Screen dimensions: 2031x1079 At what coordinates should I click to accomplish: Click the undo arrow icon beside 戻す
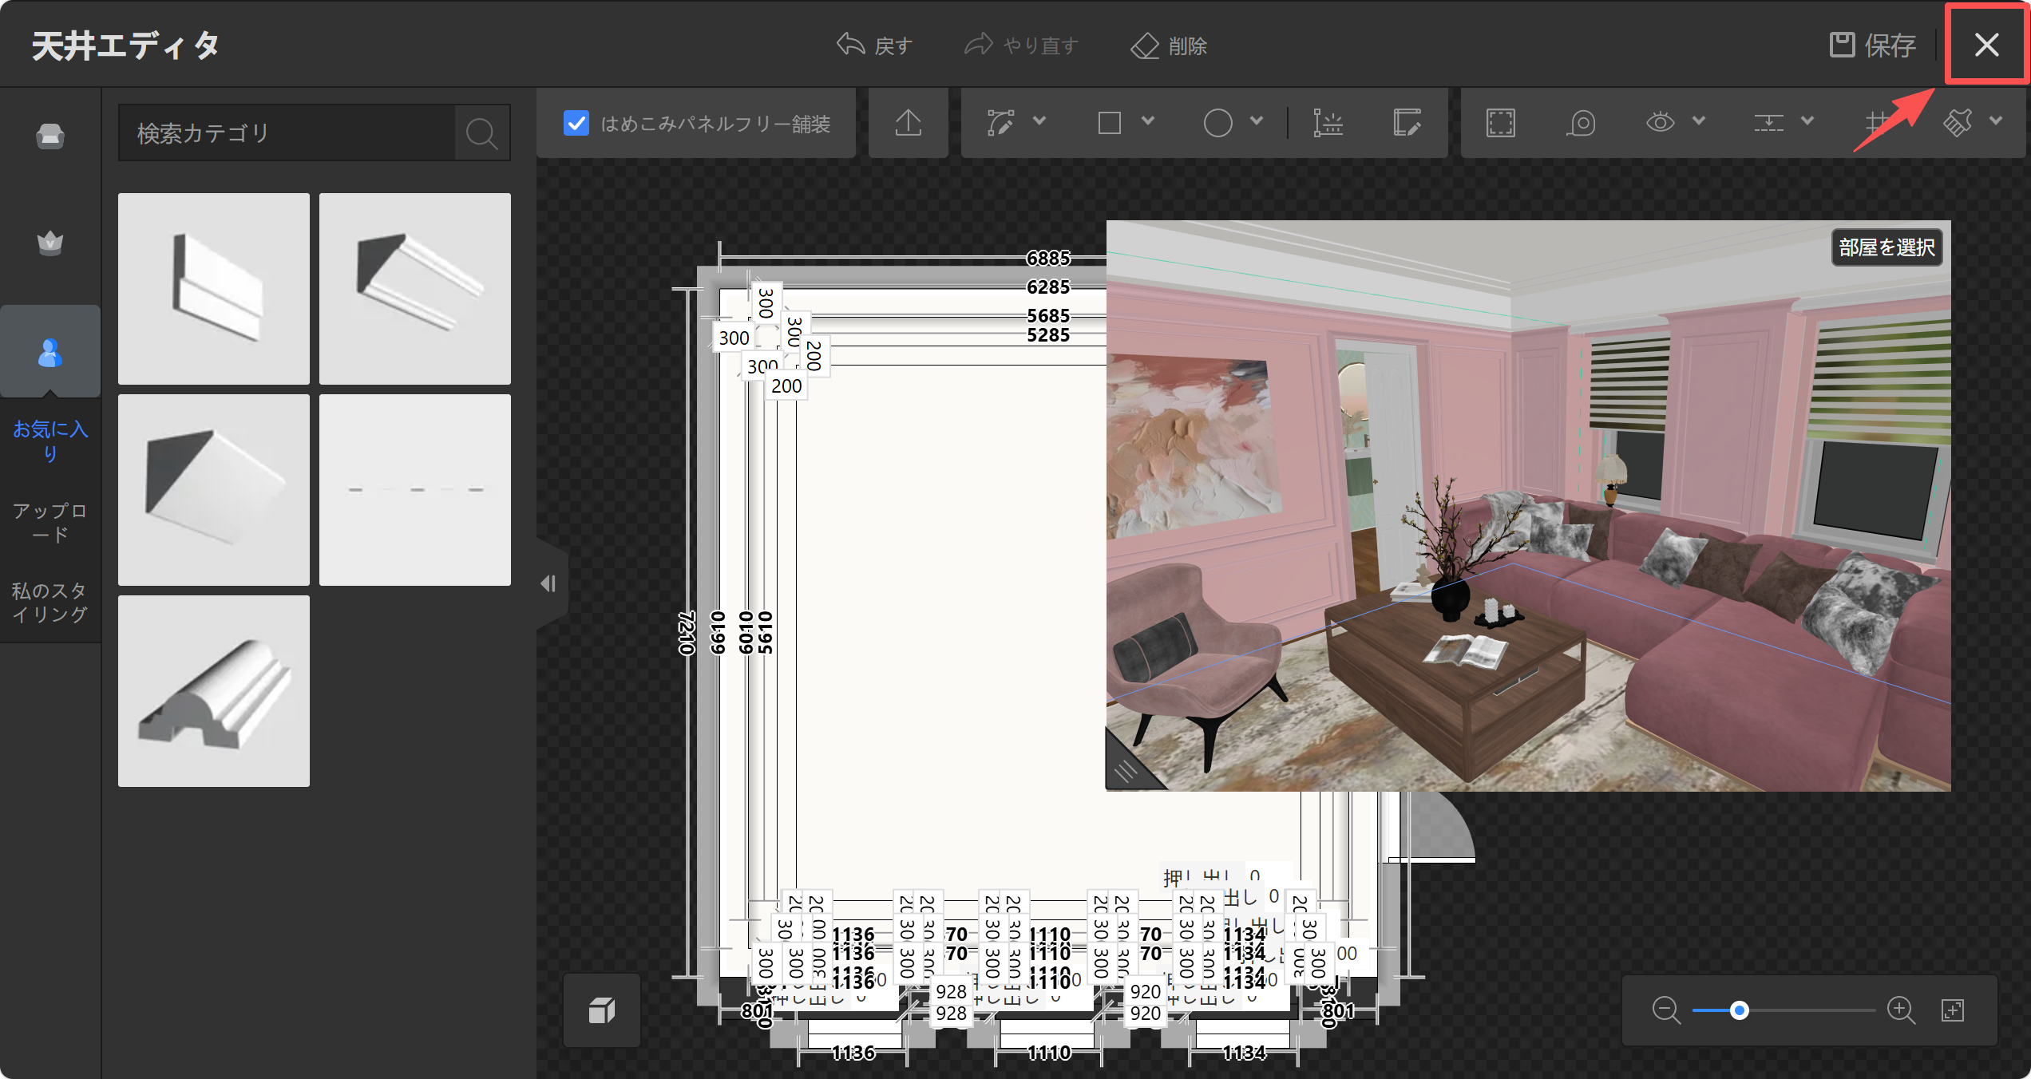[850, 45]
